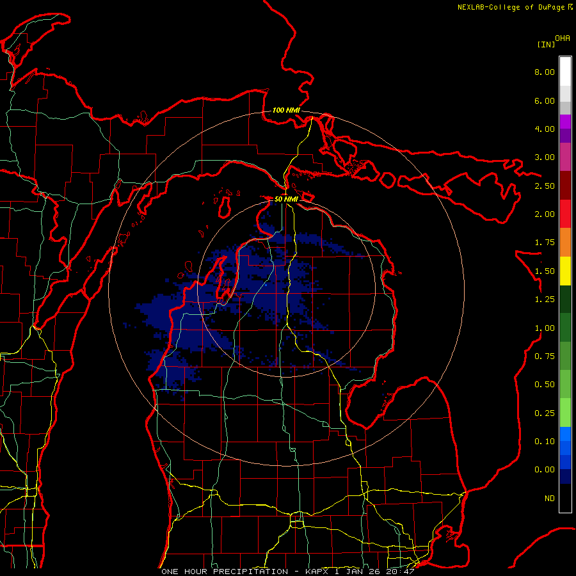
Task: Click the 100 NMI range ring label
Action: click(286, 110)
